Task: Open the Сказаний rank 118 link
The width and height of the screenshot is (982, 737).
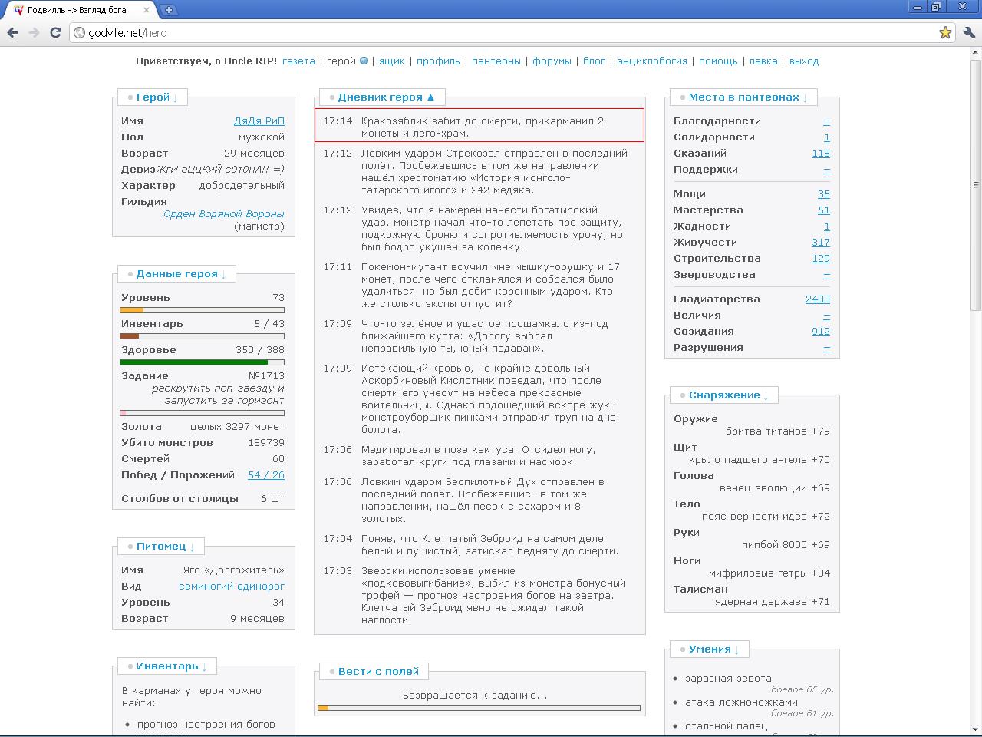Action: click(821, 154)
